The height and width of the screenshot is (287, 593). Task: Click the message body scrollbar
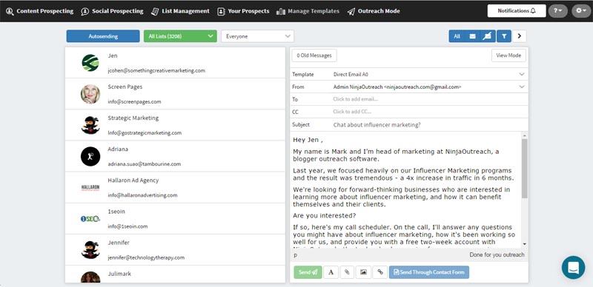(x=525, y=169)
